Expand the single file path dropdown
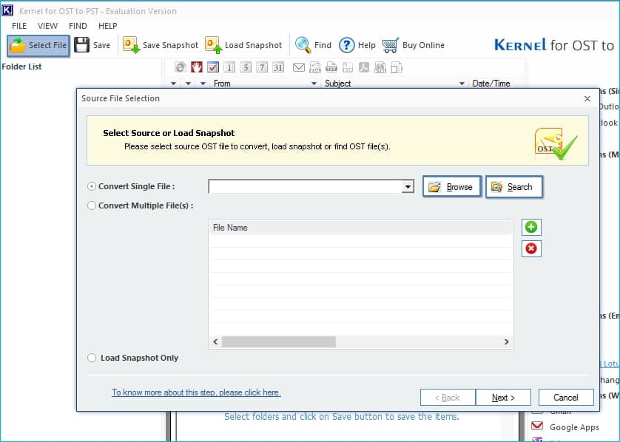The image size is (620, 442). (408, 186)
